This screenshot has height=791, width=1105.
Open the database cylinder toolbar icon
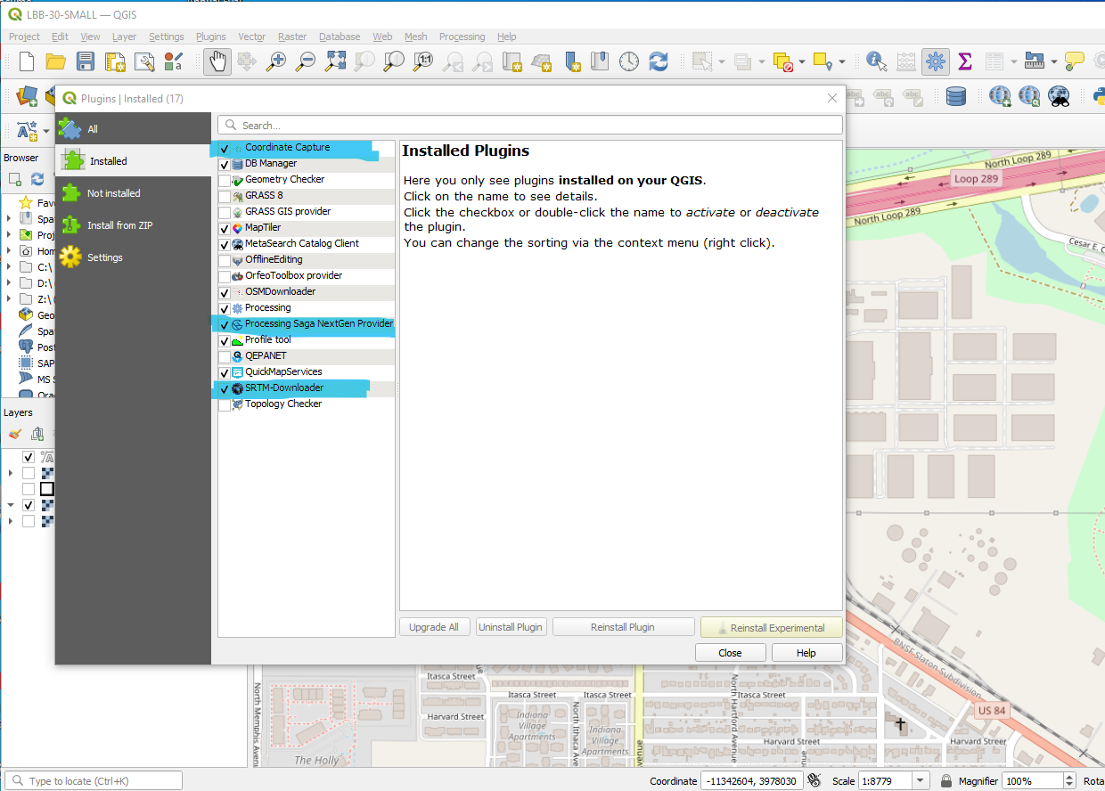tap(956, 95)
